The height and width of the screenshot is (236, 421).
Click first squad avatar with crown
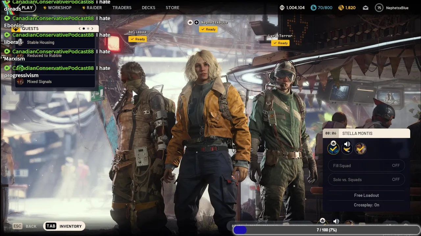coord(333,148)
